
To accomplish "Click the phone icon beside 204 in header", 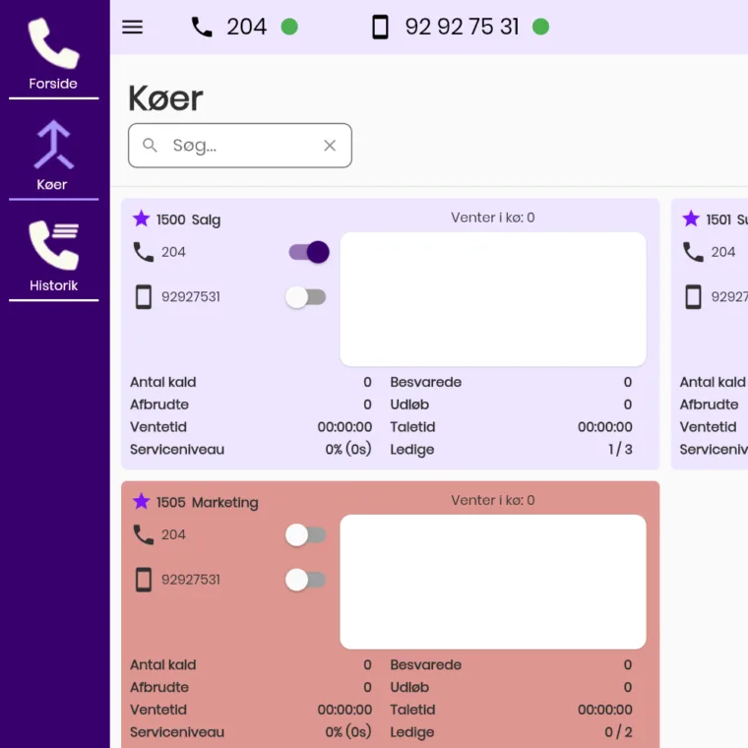I will pos(202,27).
